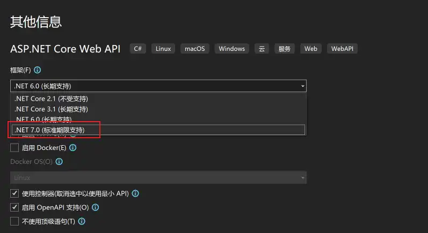428x233 pixels.
Task: Open the Docker OS dropdown showing Linux
Action: (158, 177)
